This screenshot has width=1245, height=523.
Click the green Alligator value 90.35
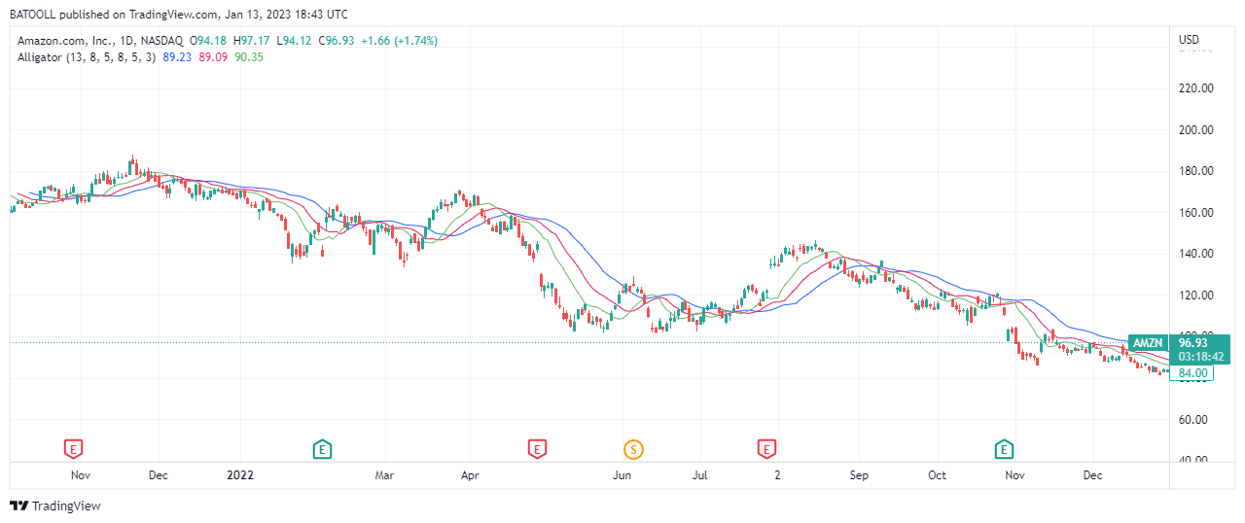249,57
